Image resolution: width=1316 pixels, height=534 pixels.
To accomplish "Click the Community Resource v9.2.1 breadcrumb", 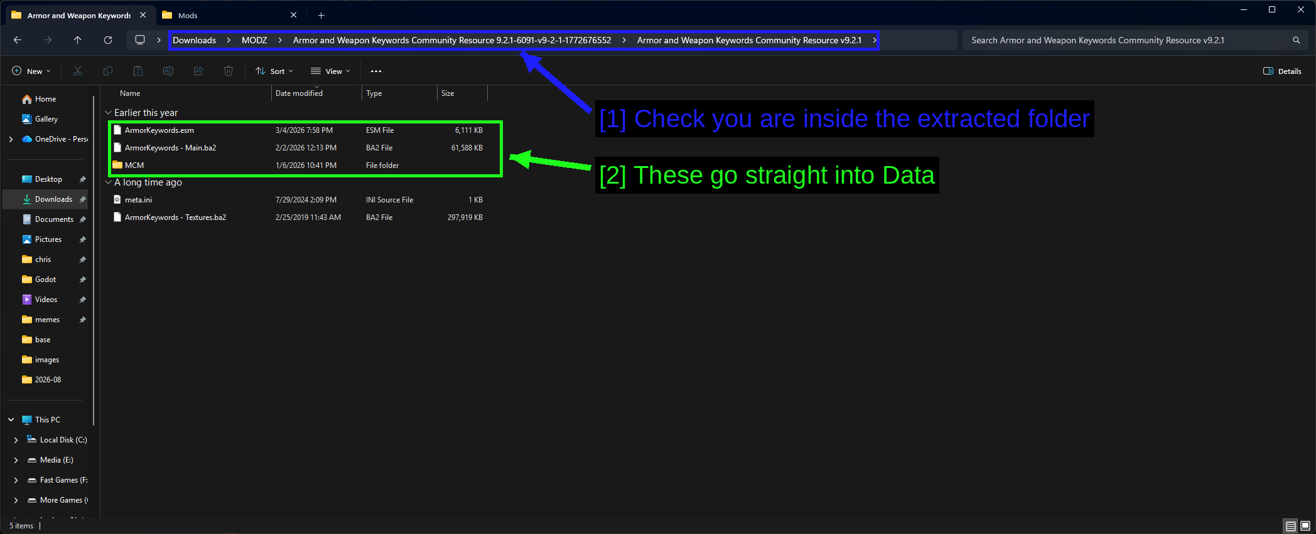I will tap(749, 40).
